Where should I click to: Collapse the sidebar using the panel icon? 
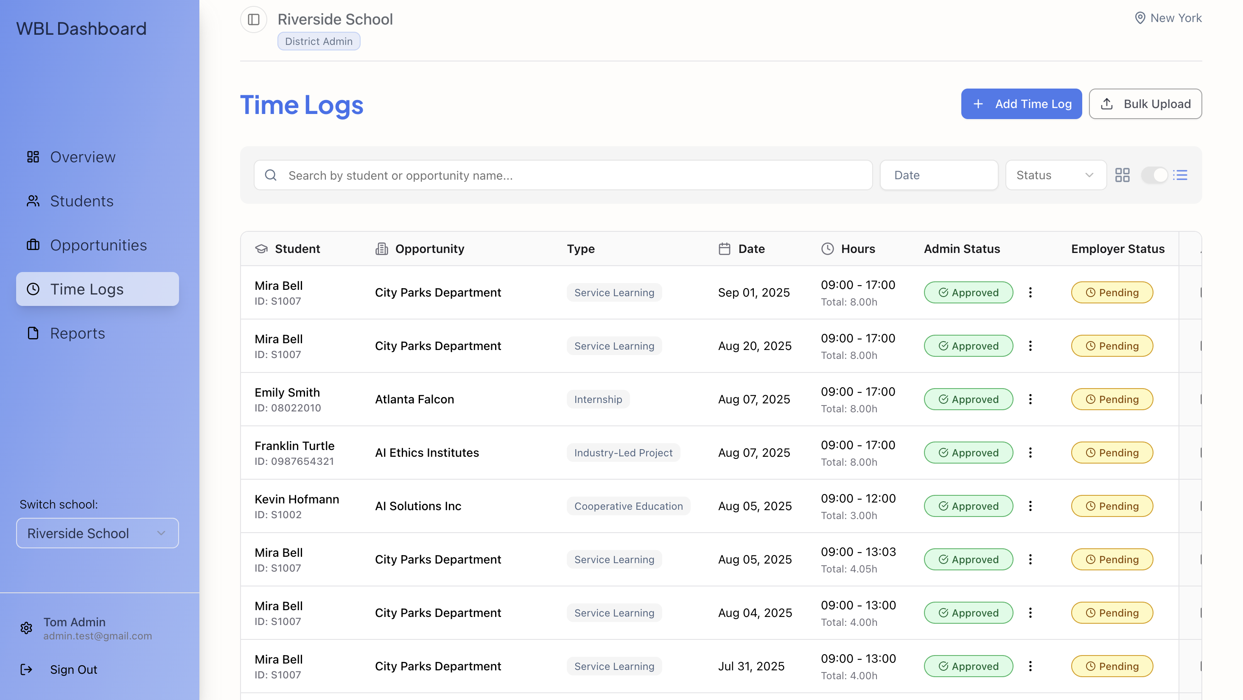point(253,19)
